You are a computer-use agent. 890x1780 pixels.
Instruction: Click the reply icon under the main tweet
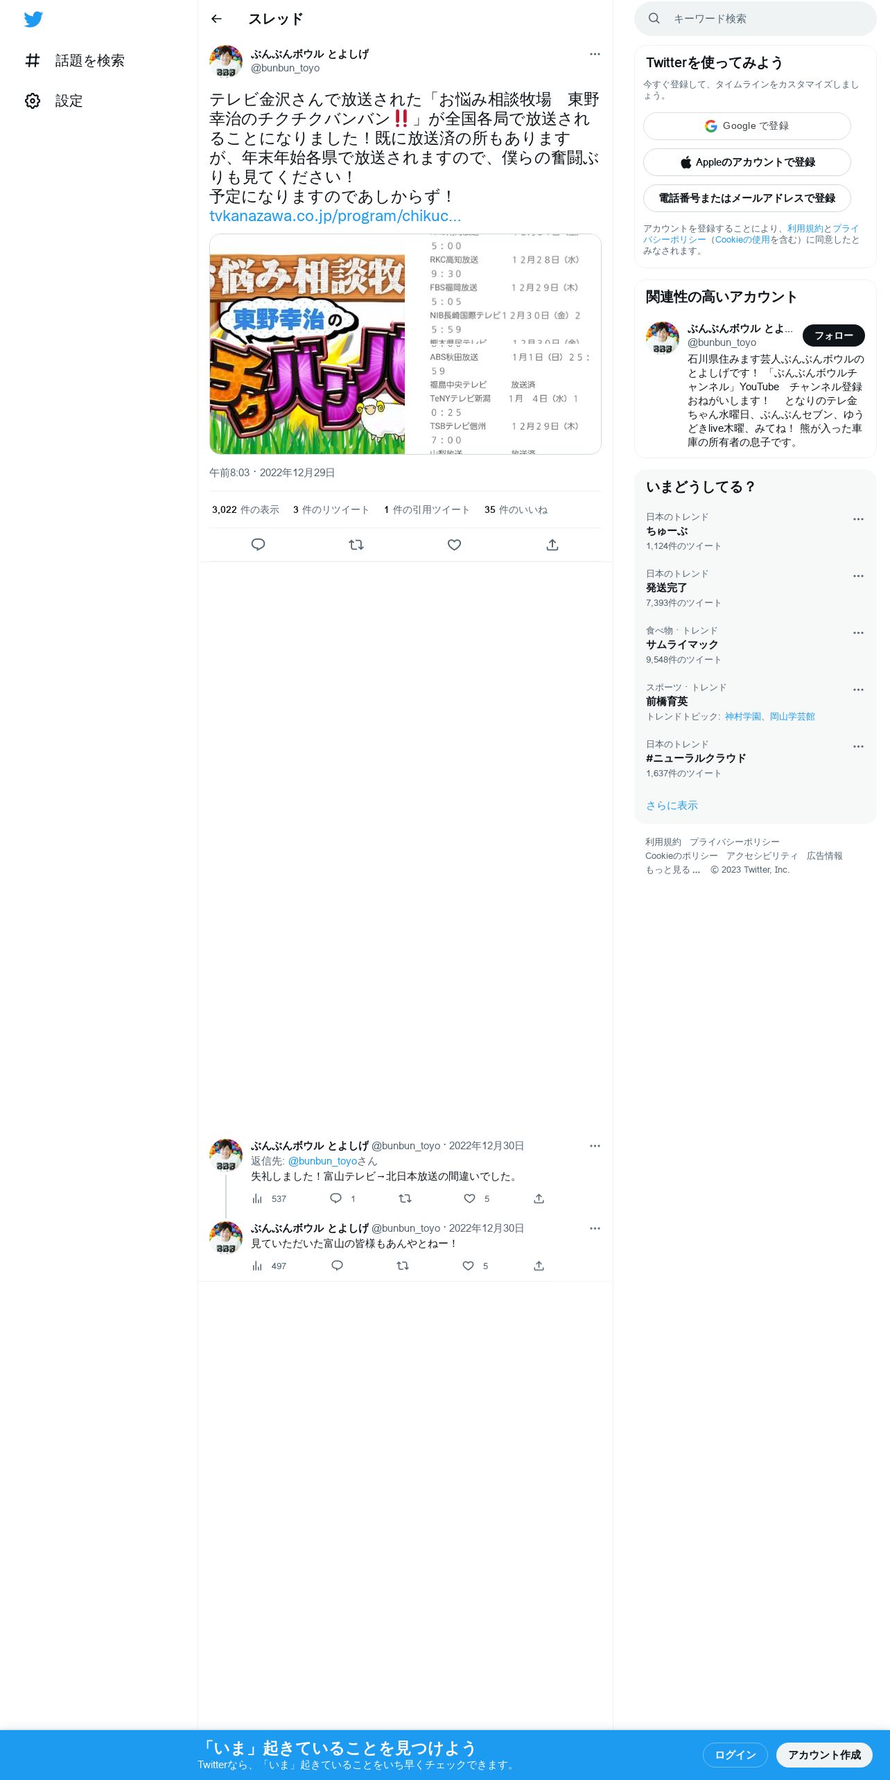pos(258,545)
